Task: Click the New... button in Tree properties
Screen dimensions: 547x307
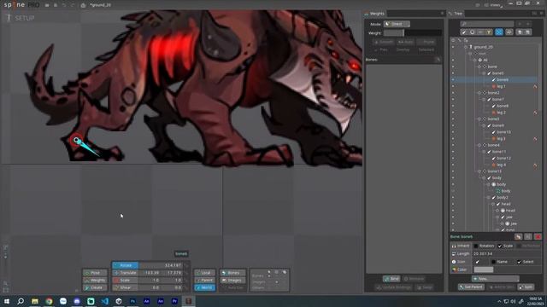Action: [x=496, y=279]
